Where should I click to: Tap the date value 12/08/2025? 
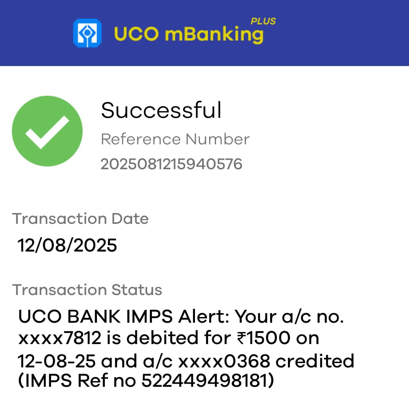click(67, 246)
